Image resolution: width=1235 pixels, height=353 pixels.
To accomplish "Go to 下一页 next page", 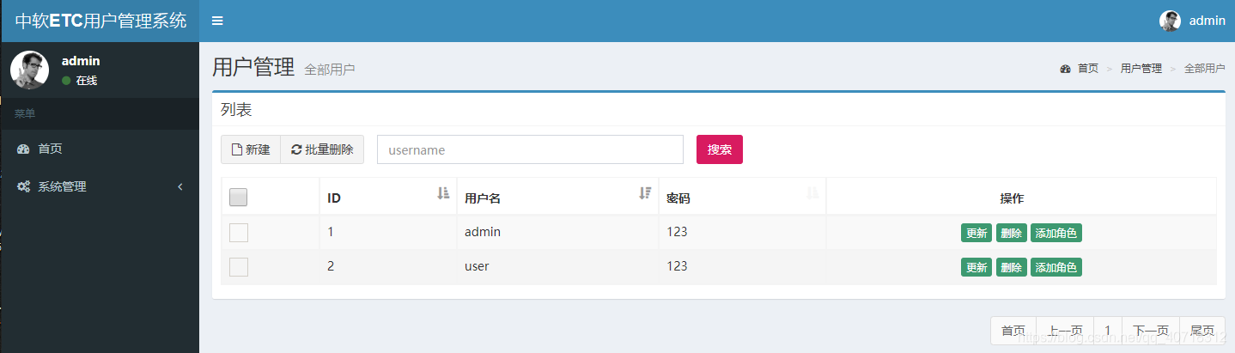I will pos(1151,331).
